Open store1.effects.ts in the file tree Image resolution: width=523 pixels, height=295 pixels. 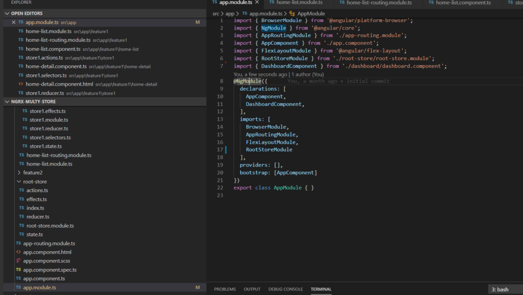[x=47, y=111]
